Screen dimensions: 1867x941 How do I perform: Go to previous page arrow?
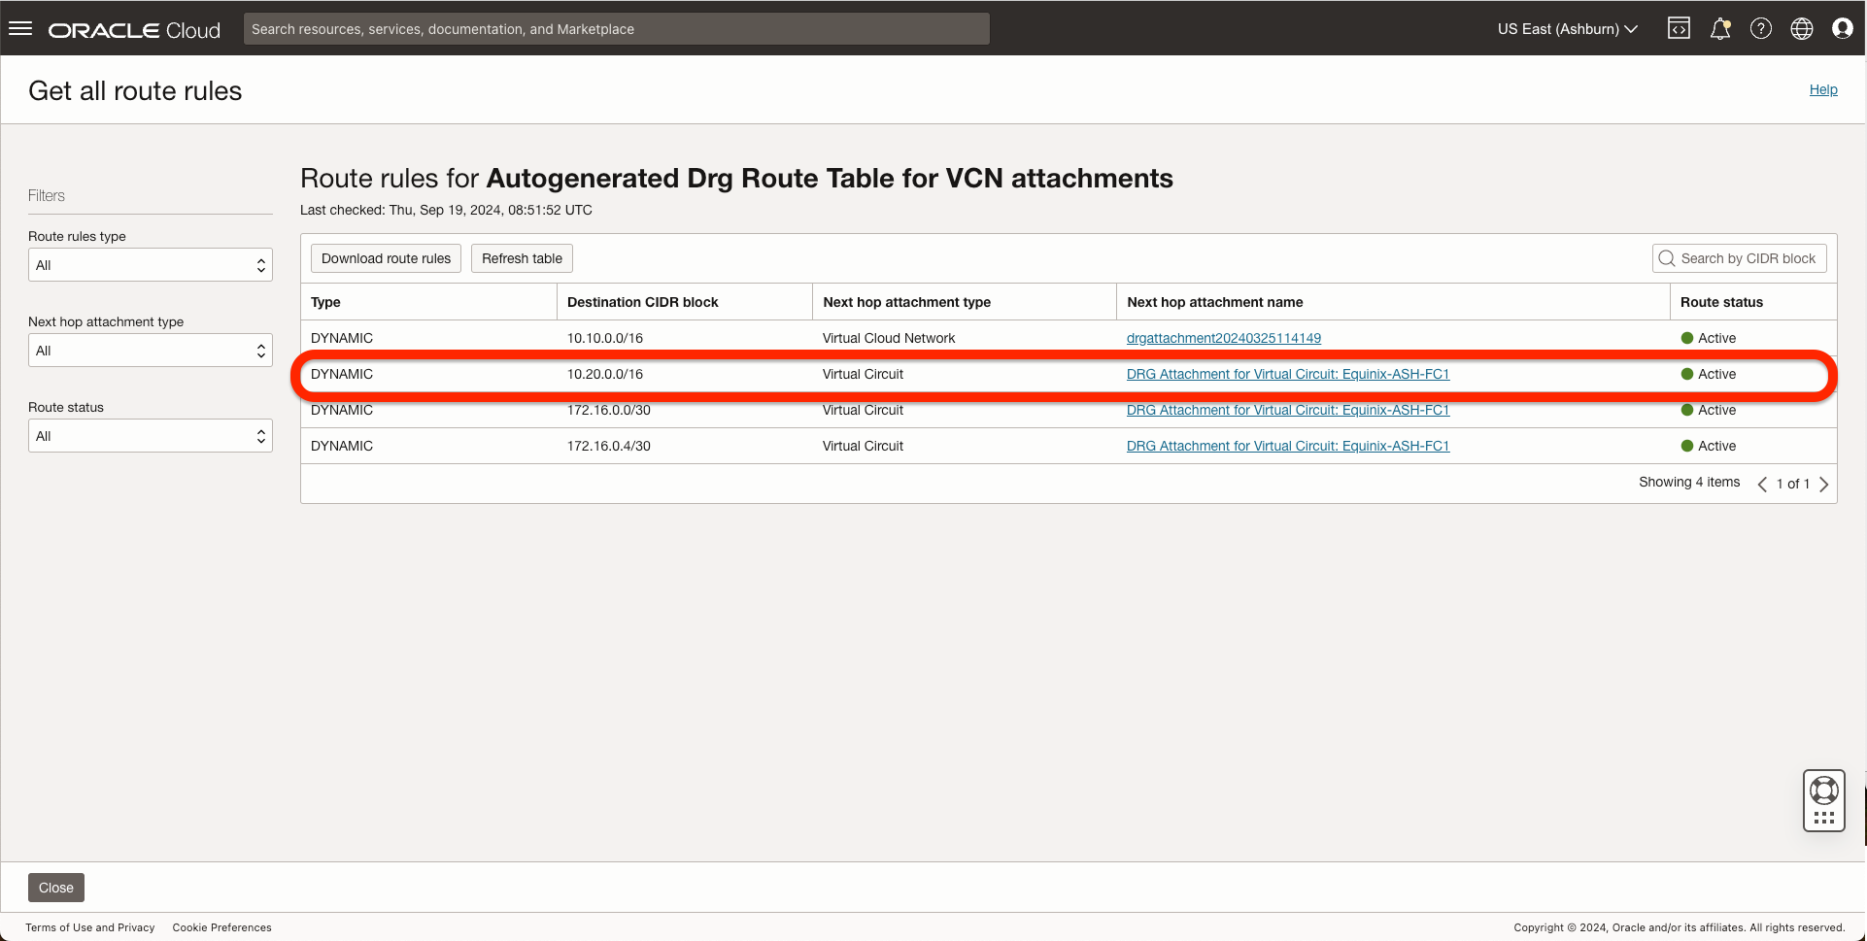[1762, 484]
